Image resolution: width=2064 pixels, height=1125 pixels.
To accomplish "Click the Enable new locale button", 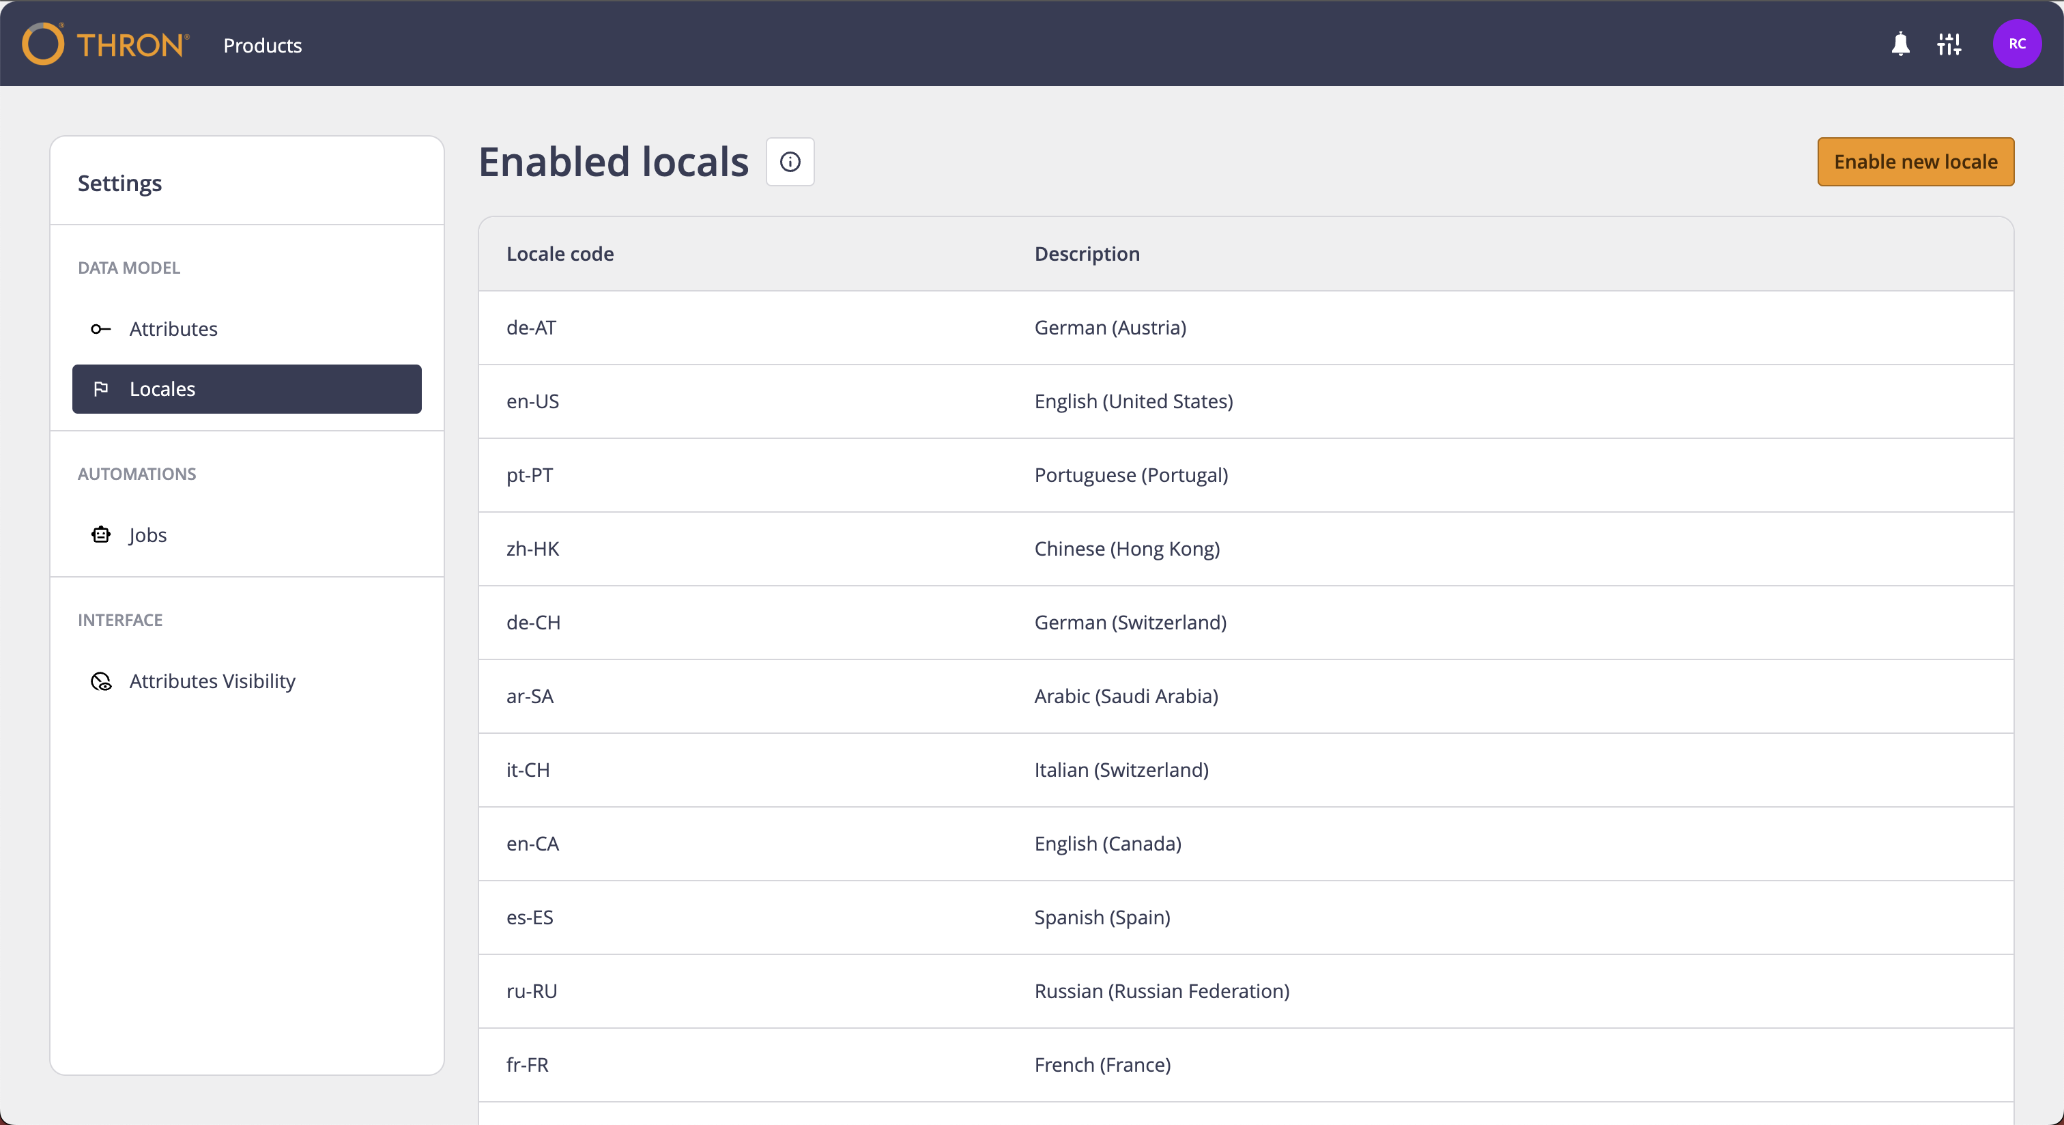I will coord(1915,162).
